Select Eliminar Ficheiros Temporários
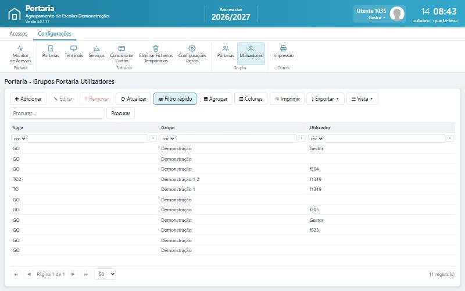Screen dimensions: 465x291 tap(156, 54)
